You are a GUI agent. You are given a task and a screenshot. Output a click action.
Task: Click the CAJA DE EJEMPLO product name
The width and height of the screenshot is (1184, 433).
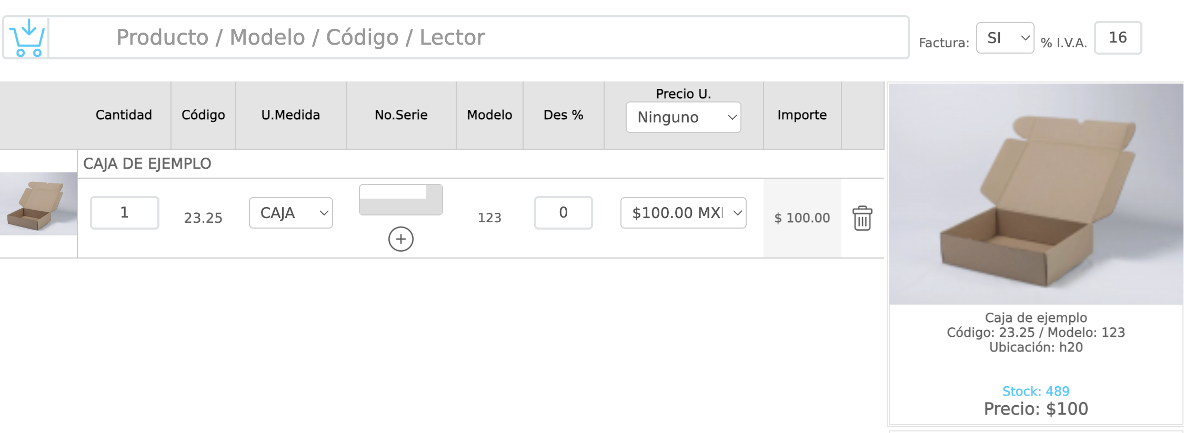coord(147,164)
